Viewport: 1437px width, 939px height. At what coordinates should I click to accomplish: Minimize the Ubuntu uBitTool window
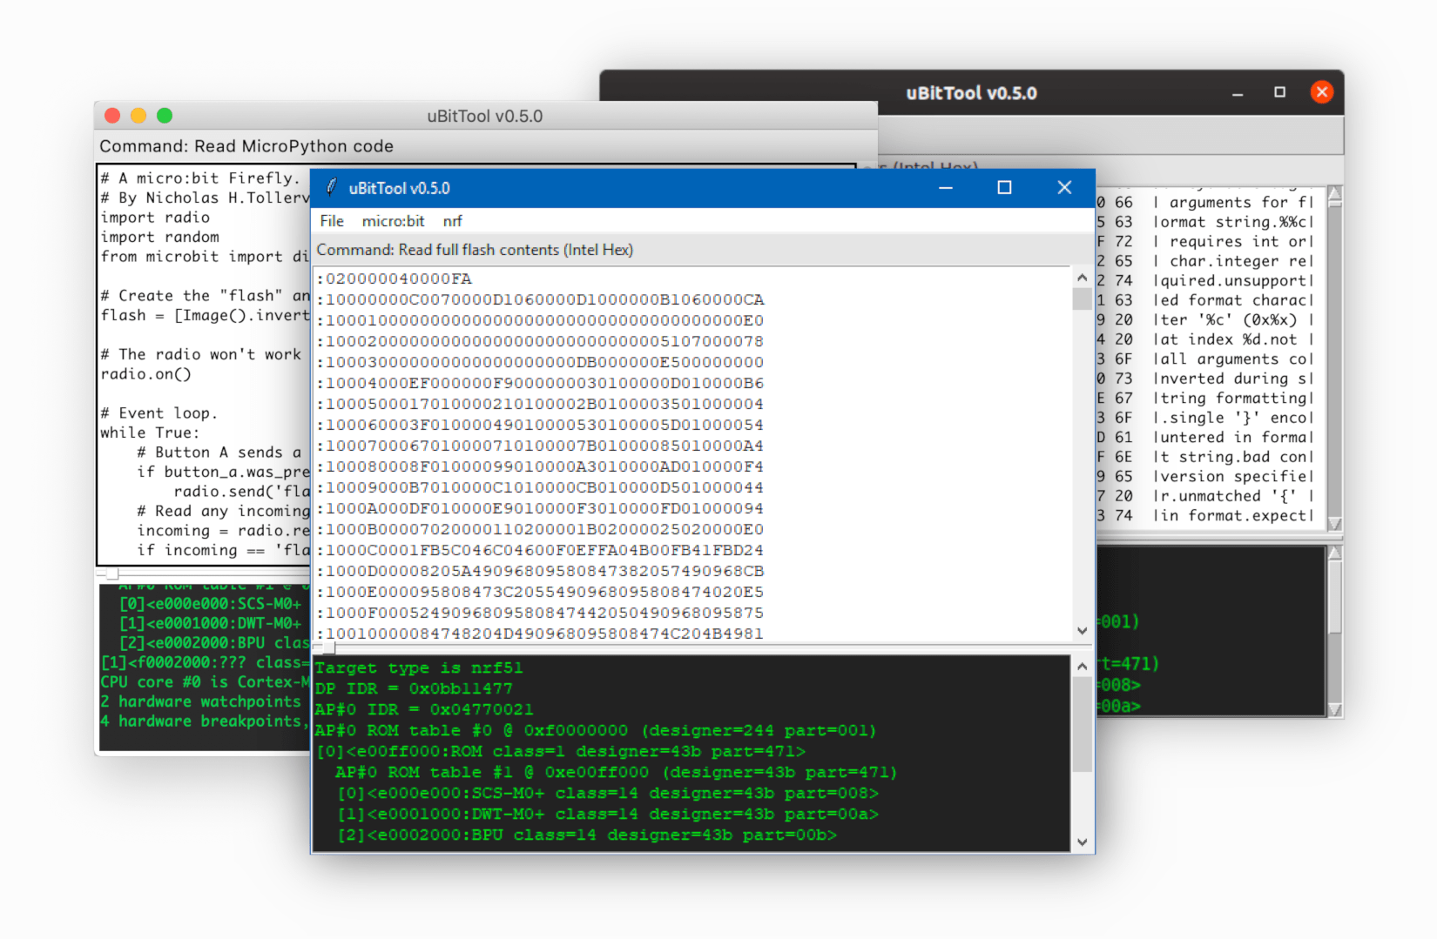pyautogui.click(x=1238, y=93)
